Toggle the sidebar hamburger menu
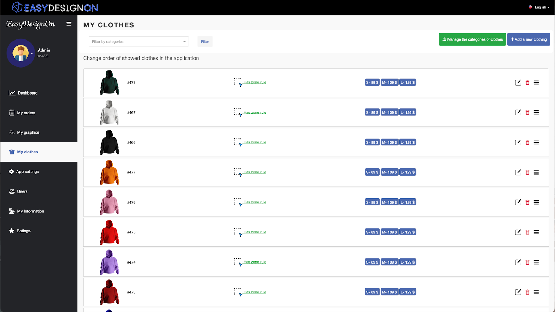This screenshot has height=312, width=555. (x=69, y=24)
